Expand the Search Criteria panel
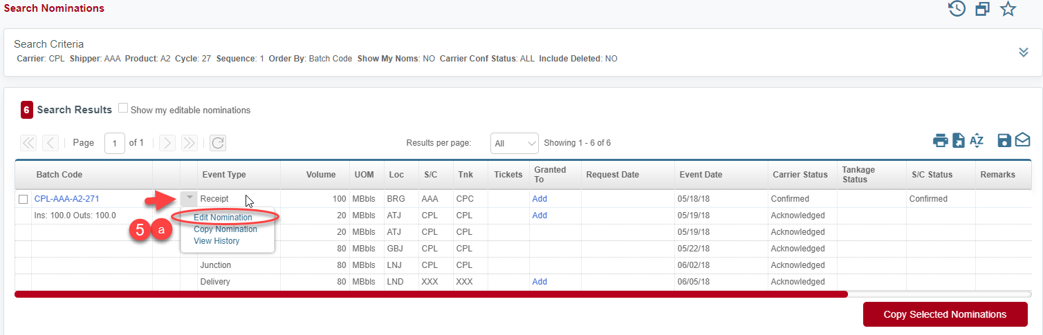 tap(1024, 52)
